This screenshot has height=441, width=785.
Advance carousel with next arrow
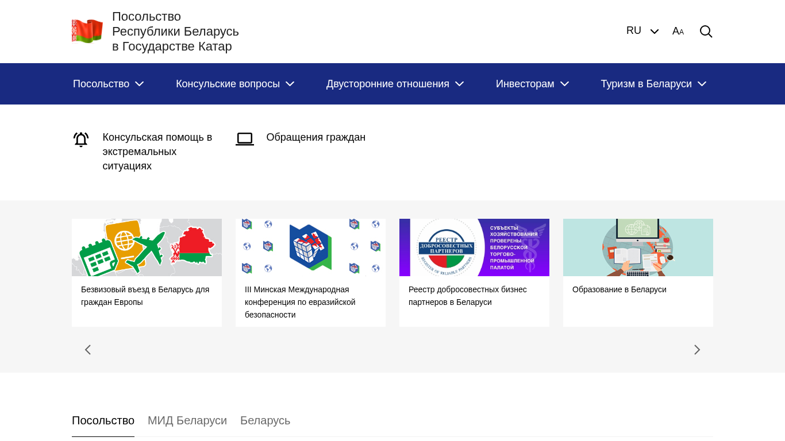click(x=697, y=350)
